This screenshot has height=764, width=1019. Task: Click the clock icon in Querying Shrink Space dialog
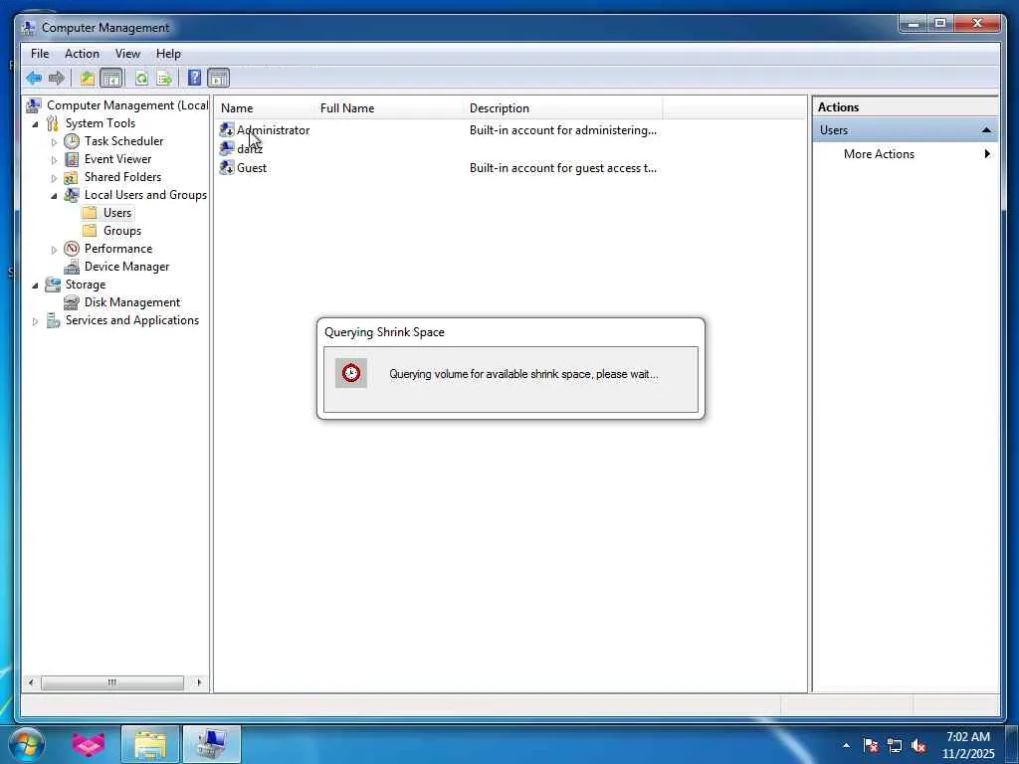tap(351, 374)
